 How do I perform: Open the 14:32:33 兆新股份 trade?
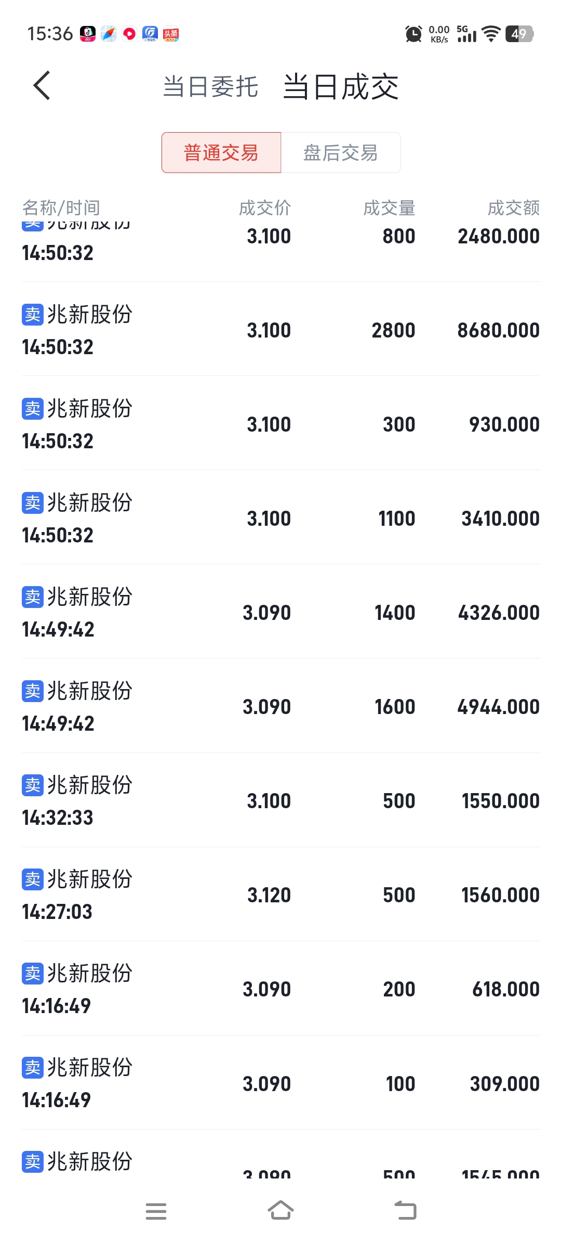tap(280, 801)
